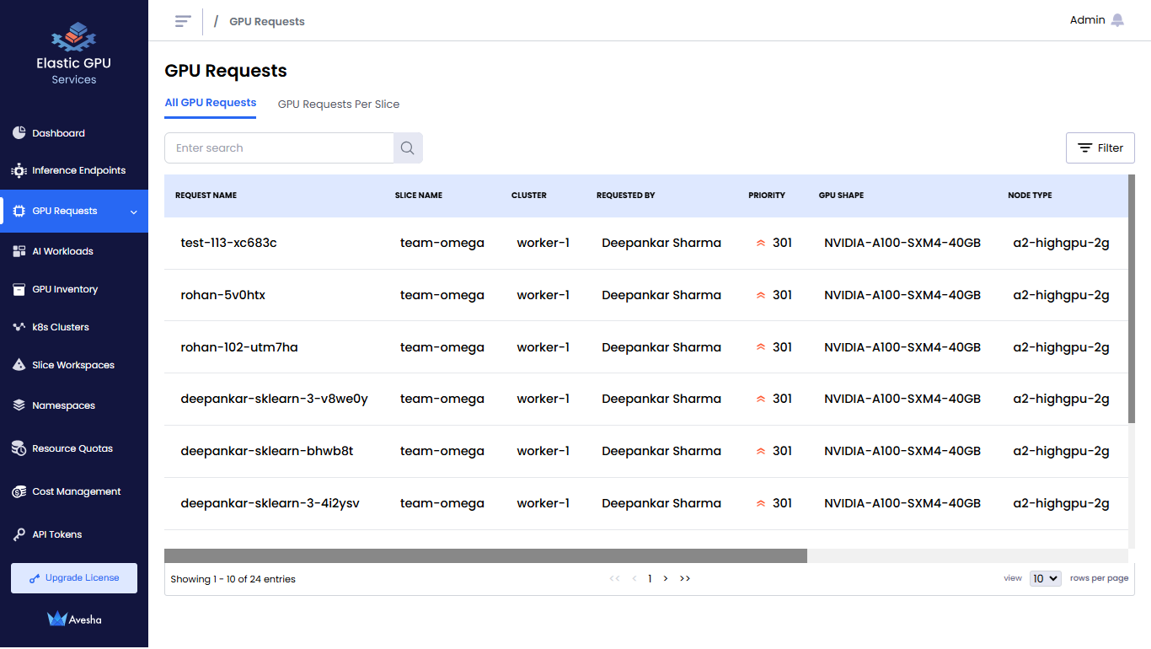Click the CLUSTER column header
The image size is (1151, 649).
point(529,196)
